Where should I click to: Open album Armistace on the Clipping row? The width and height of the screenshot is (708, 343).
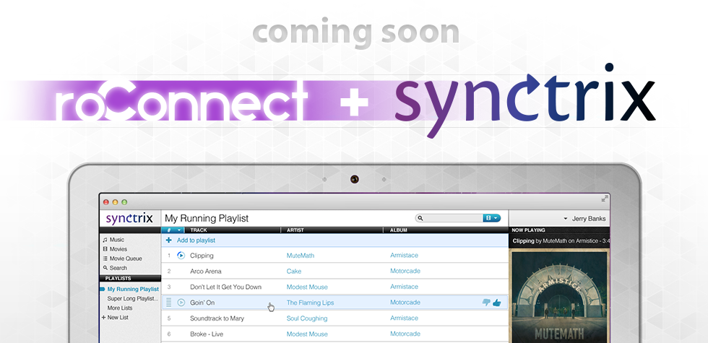(404, 256)
